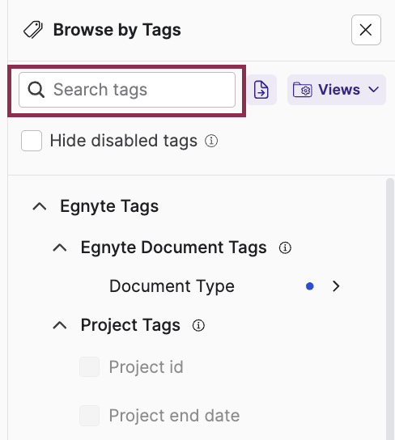Image resolution: width=395 pixels, height=440 pixels.
Task: Expand Document Type with right arrow
Action: pyautogui.click(x=336, y=286)
